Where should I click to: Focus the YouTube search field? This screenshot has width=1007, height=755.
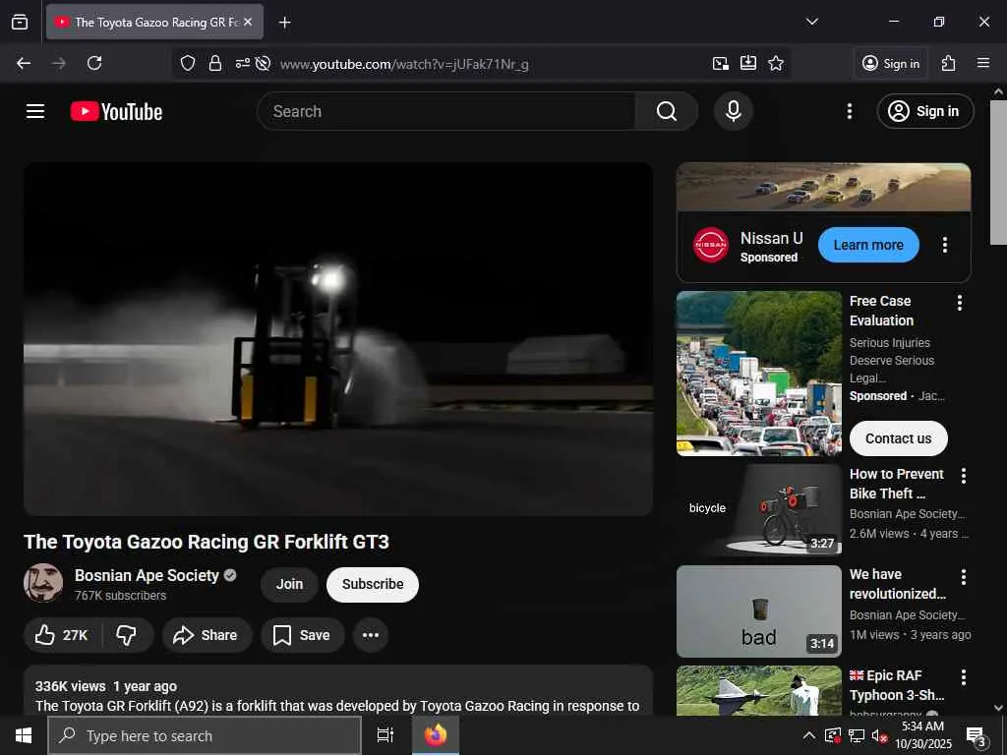(x=446, y=112)
